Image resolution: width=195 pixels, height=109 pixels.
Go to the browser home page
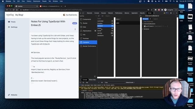(x=17, y=10)
